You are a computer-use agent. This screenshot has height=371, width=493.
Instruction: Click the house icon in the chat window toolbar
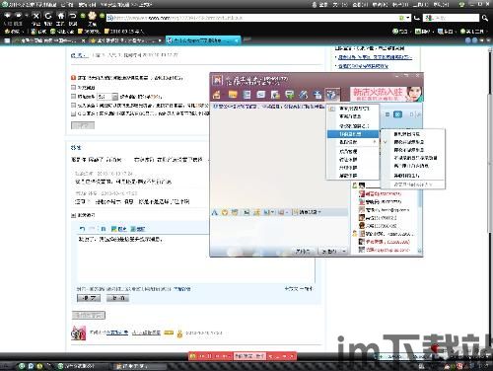coord(217,95)
